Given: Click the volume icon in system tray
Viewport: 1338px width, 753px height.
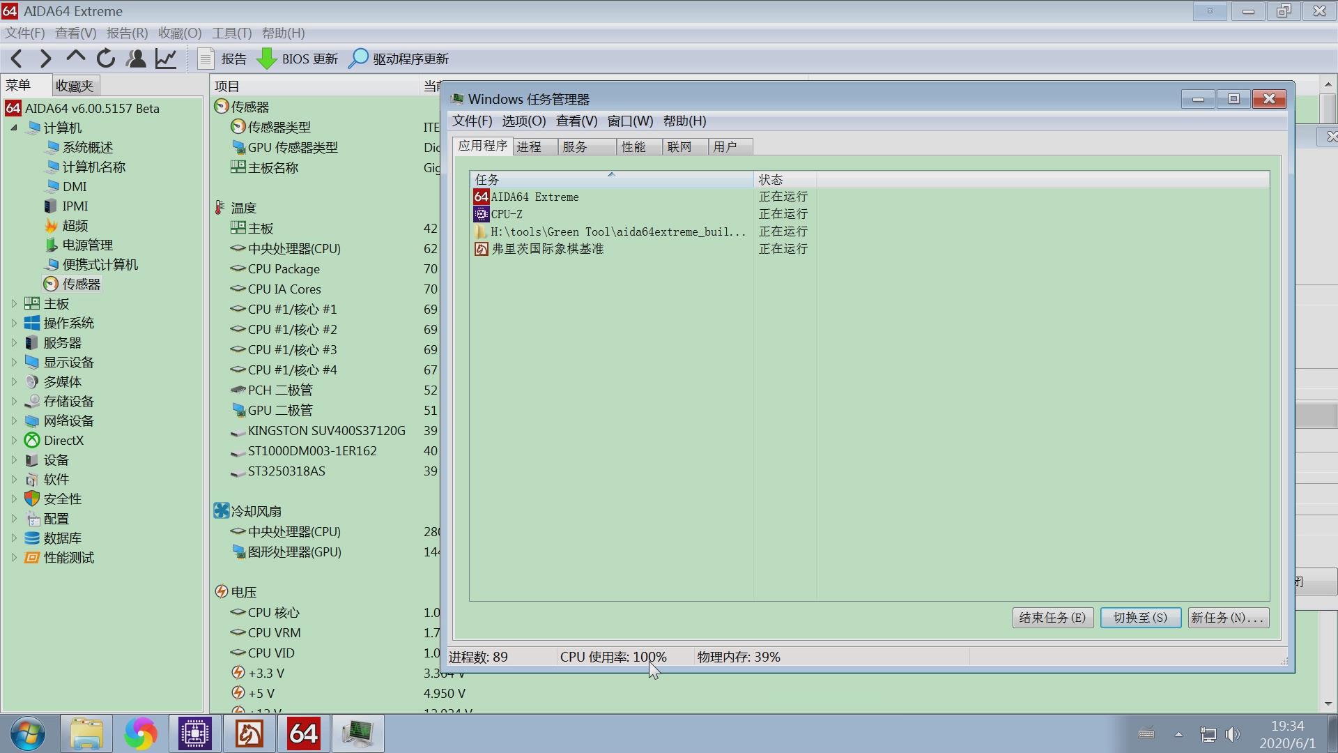Looking at the screenshot, I should [x=1233, y=733].
